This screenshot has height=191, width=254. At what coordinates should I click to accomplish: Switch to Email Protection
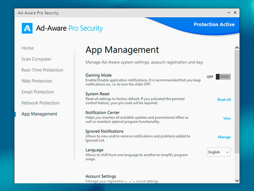click(38, 92)
